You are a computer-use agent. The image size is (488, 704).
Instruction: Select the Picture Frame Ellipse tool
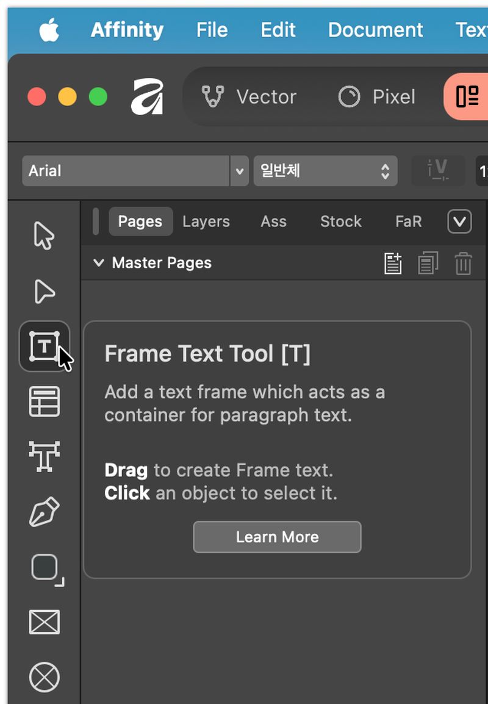pyautogui.click(x=44, y=677)
